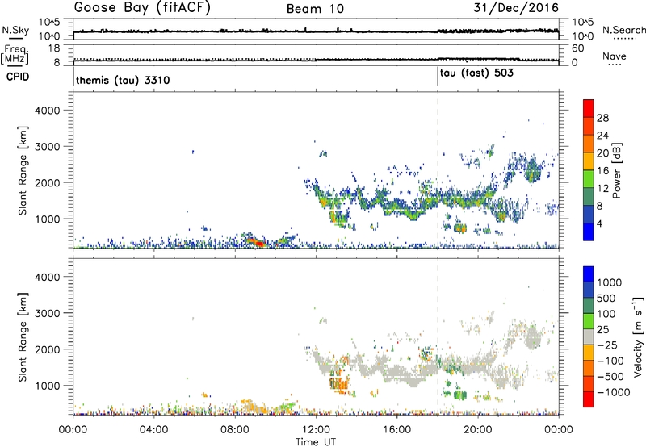Viewport: 646px width, 447px height.
Task: Click the -1000 velocity color bar label
Action: [x=614, y=392]
